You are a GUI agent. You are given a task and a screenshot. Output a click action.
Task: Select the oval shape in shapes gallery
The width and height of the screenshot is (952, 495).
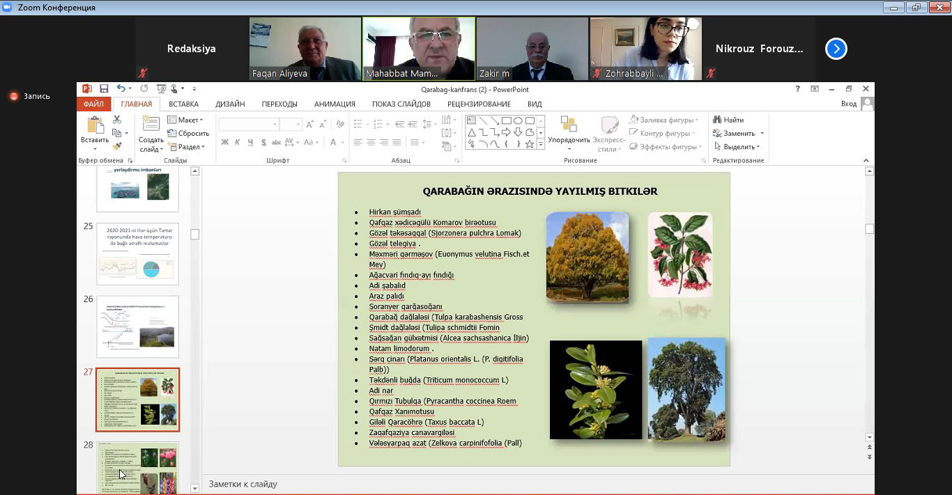518,120
